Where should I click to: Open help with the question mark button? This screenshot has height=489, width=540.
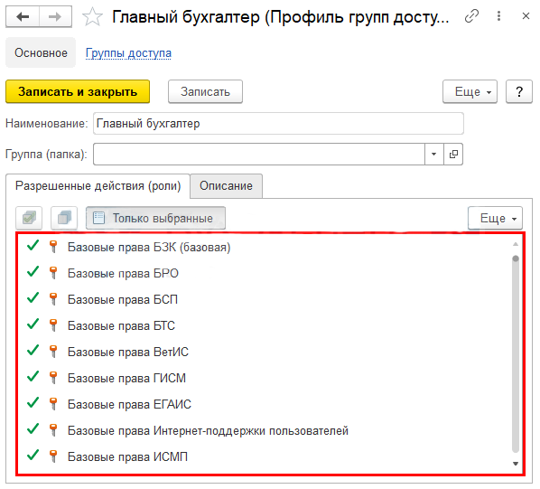(x=519, y=91)
